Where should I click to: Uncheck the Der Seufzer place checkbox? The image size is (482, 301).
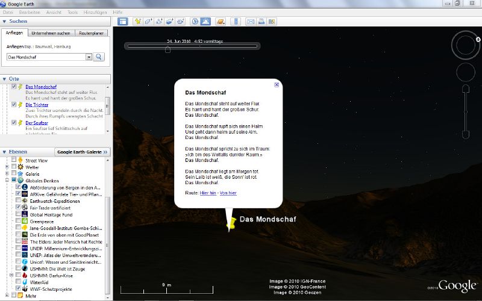pyautogui.click(x=14, y=122)
